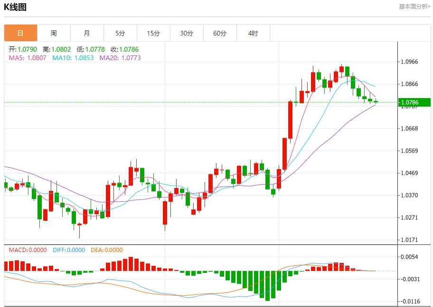Select the MA10 indicator label

coord(73,58)
